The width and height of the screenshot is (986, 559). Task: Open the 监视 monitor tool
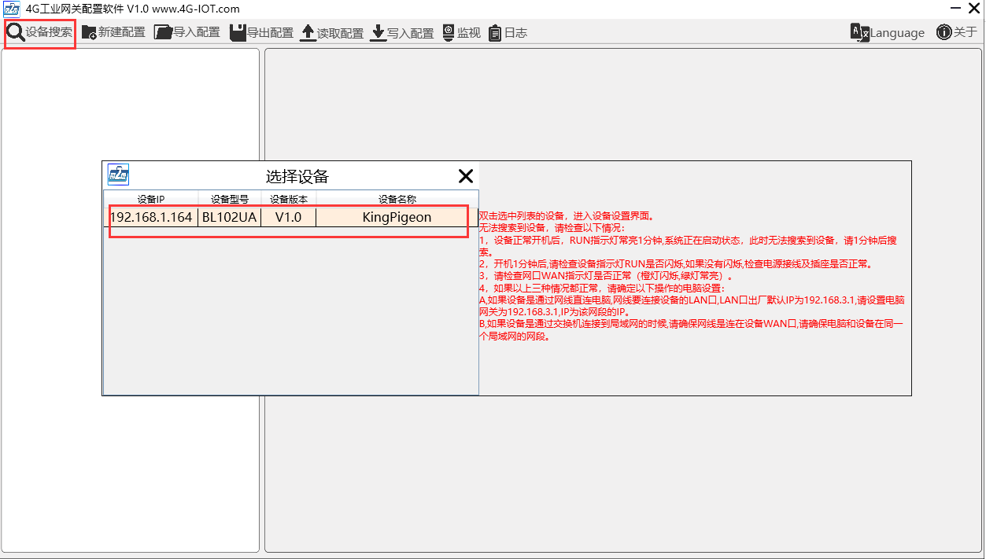461,32
